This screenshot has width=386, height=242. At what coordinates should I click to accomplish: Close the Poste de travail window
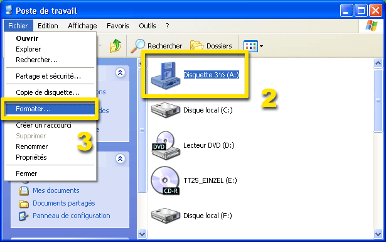375,11
